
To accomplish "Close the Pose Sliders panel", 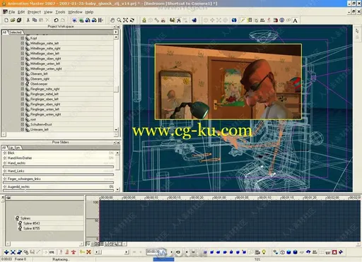I will coord(118,143).
